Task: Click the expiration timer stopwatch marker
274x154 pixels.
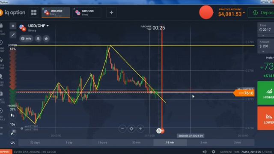Action: click(159, 131)
